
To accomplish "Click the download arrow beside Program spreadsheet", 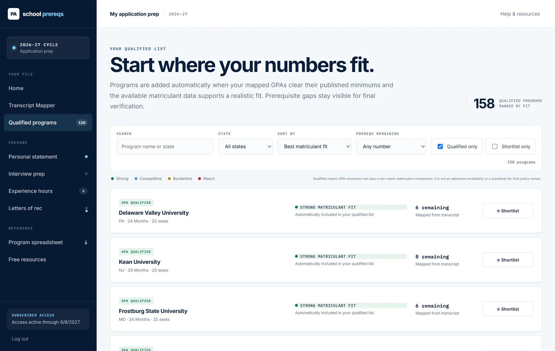I will (x=86, y=242).
